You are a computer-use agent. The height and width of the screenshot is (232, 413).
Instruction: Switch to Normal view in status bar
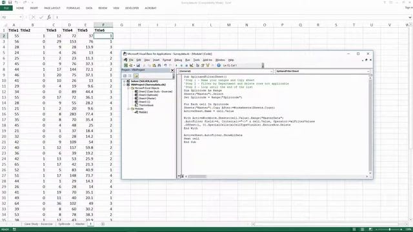pyautogui.click(x=354, y=229)
